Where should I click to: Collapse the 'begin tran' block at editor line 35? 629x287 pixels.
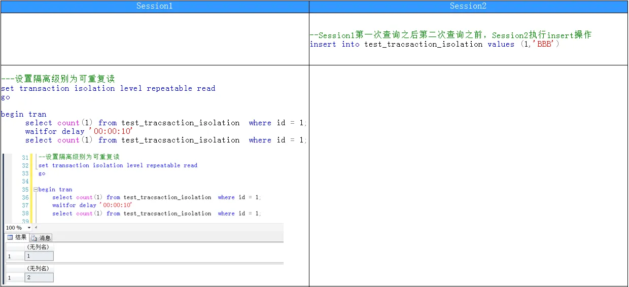point(36,190)
